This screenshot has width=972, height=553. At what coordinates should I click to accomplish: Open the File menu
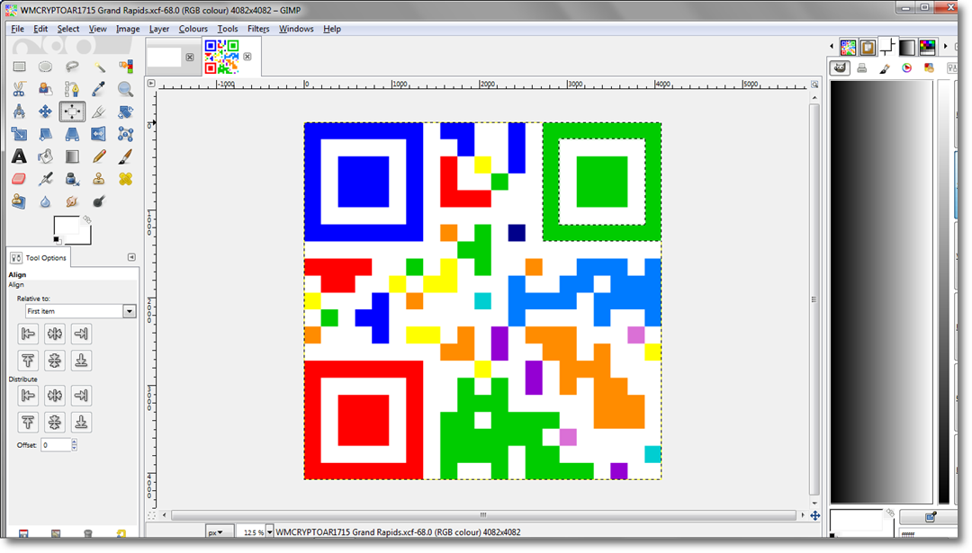click(17, 29)
